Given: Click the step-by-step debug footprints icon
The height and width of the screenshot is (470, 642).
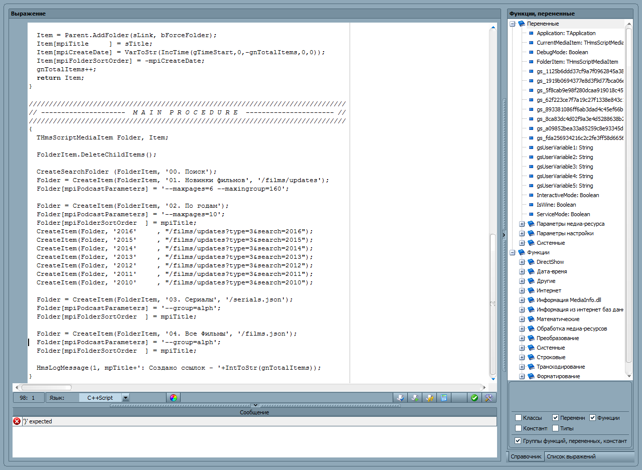Looking at the screenshot, I should point(430,398).
